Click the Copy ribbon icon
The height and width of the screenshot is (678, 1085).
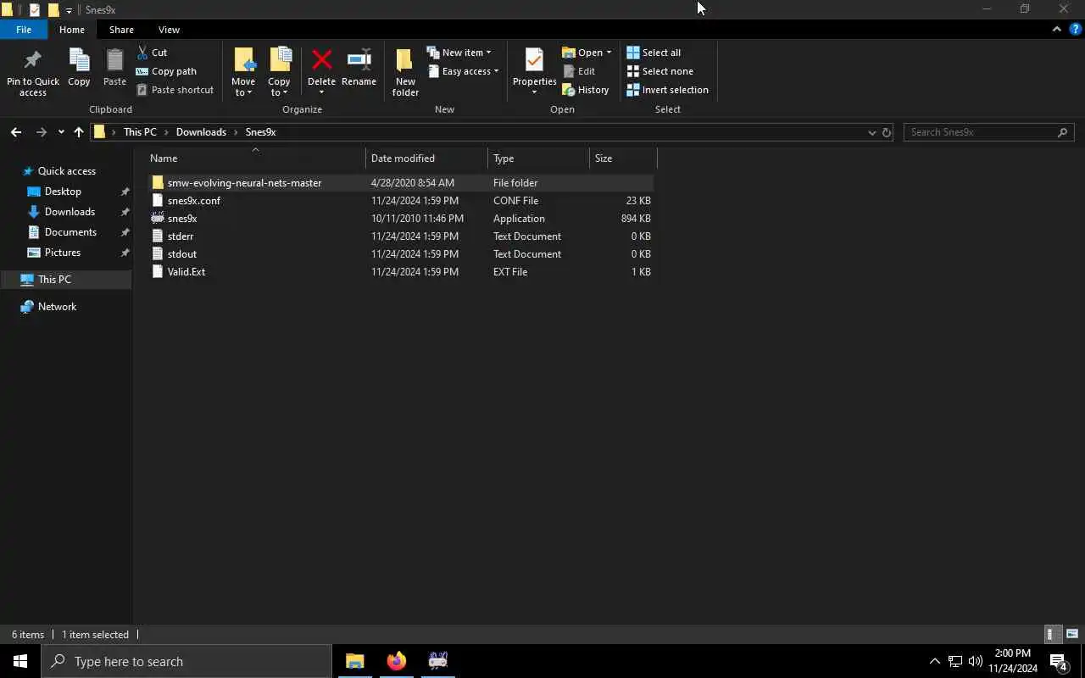click(x=79, y=61)
